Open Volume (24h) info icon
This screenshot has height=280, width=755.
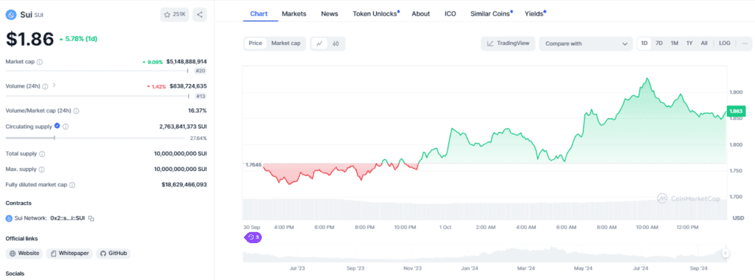(x=45, y=86)
